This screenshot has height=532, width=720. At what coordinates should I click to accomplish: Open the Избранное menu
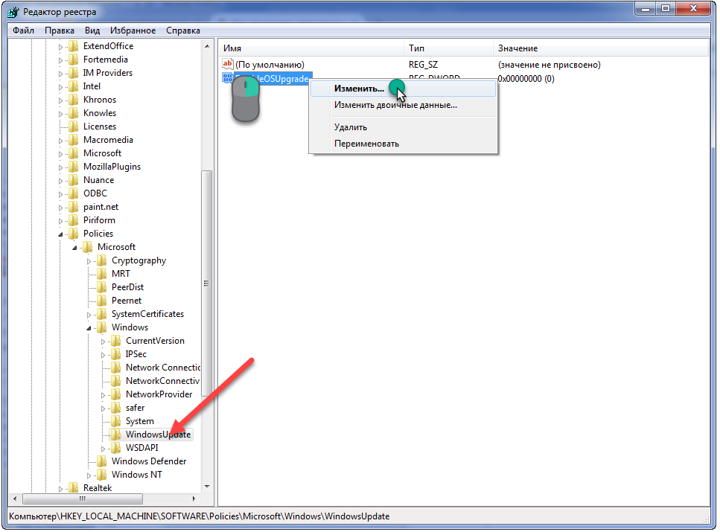click(133, 31)
